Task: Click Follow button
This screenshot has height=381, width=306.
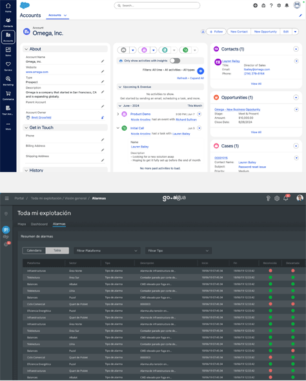Action: [216, 32]
